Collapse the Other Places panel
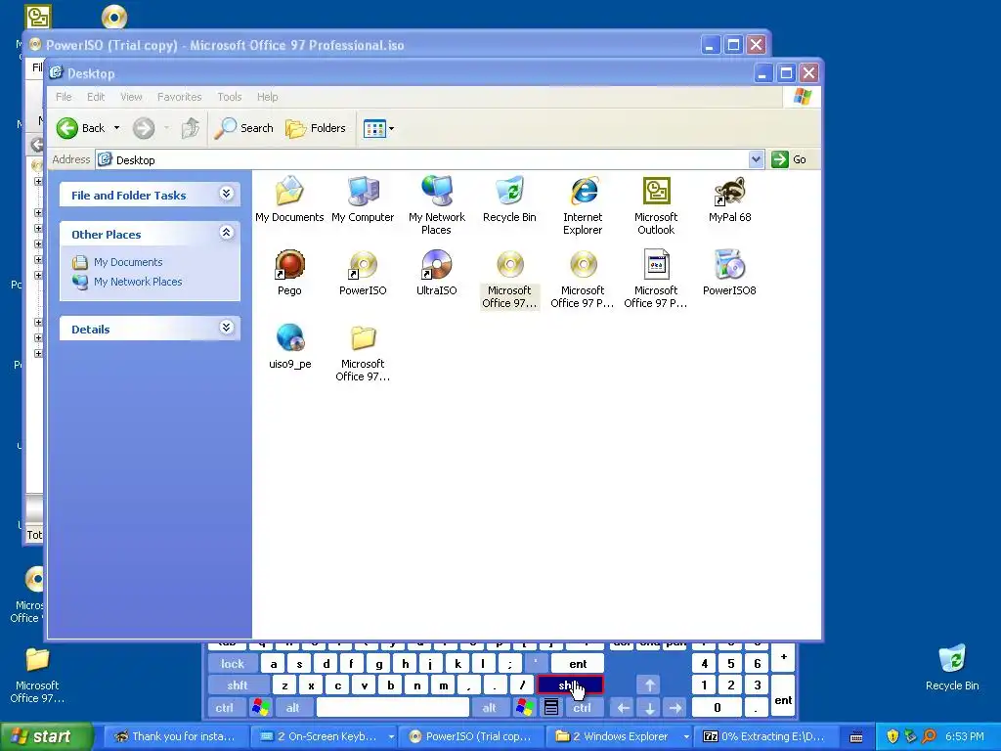Image resolution: width=1001 pixels, height=751 pixels. click(x=226, y=233)
